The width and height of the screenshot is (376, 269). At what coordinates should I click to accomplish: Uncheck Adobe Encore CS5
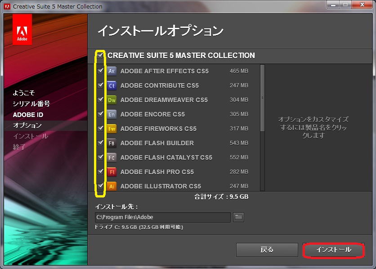(100, 114)
